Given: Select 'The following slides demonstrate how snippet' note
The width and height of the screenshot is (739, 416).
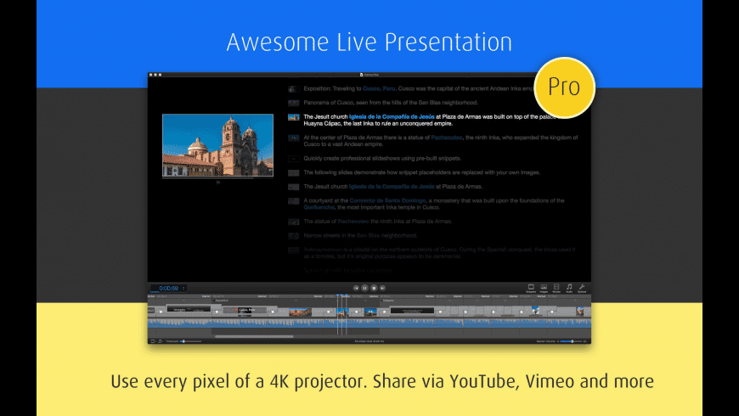Looking at the screenshot, I should click(x=422, y=172).
